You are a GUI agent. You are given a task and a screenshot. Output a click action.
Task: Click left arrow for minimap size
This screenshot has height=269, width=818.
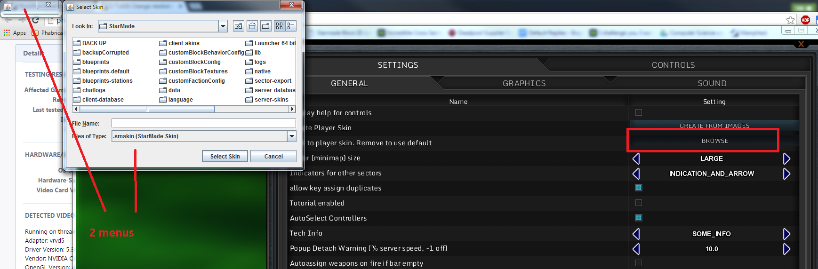636,158
